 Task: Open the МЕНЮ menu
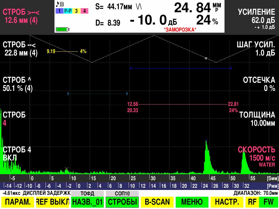(192, 202)
